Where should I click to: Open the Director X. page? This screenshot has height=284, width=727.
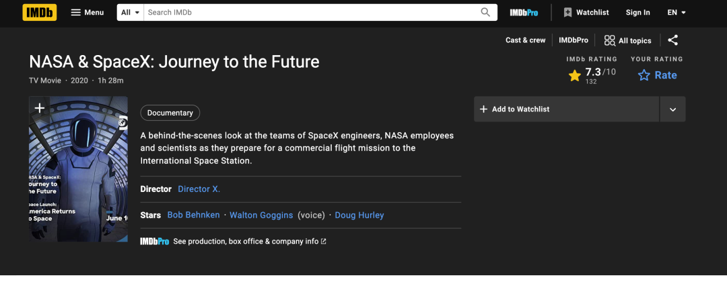pyautogui.click(x=199, y=189)
